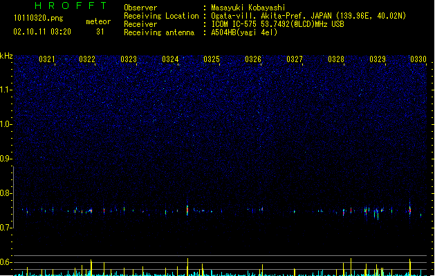This screenshot has width=435, height=276.
Task: Click the 0327 time marker
Action: (295, 59)
